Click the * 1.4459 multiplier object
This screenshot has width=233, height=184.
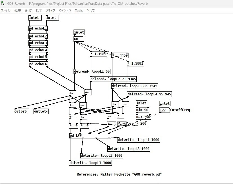[x=120, y=55]
